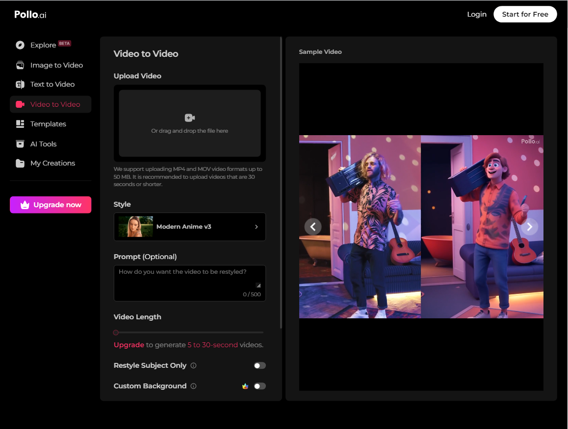Click the Pollo.ai logo

click(30, 15)
